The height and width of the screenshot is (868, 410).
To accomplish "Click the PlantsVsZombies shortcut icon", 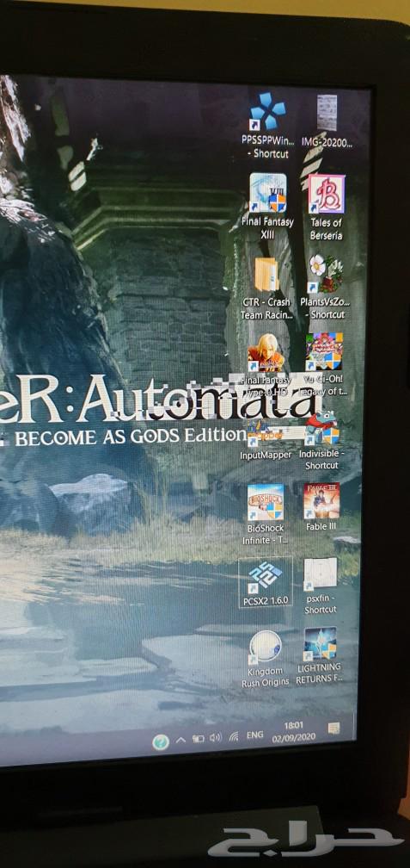I will point(325,274).
